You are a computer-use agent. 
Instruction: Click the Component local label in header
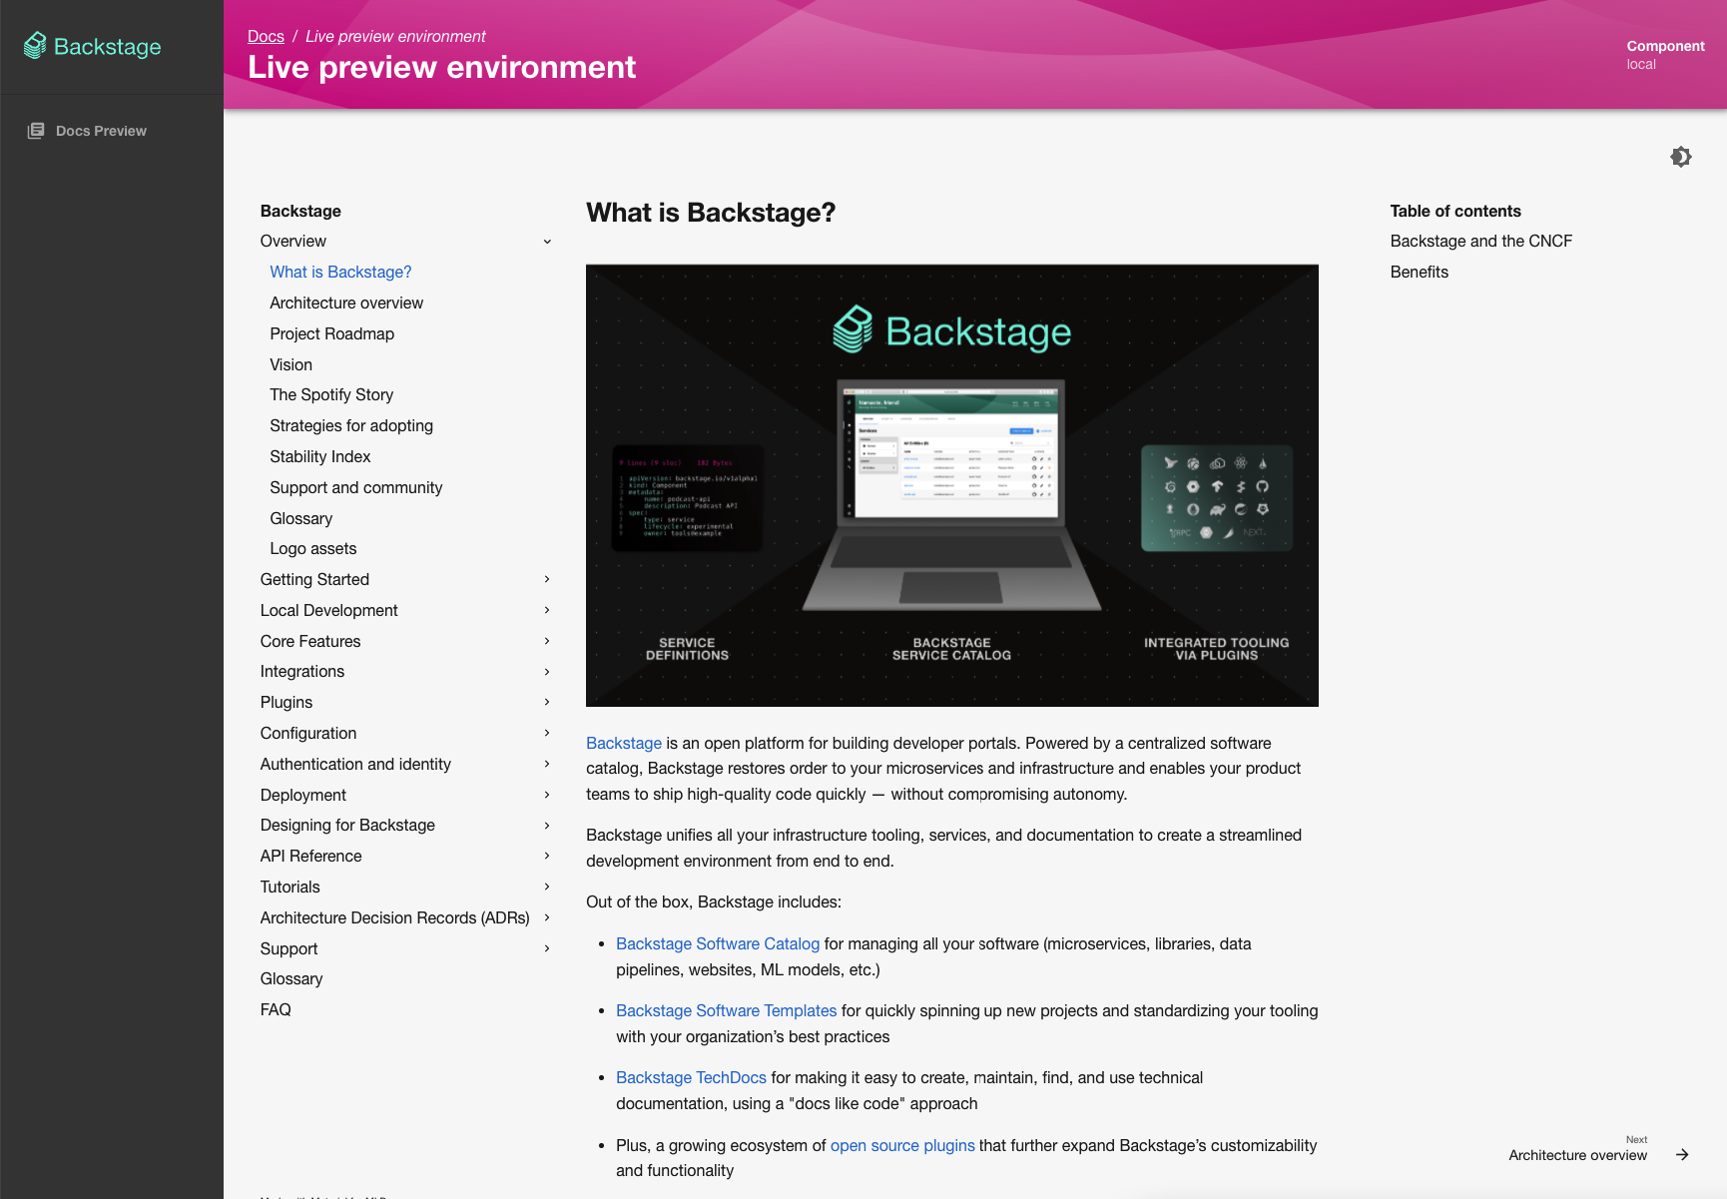pyautogui.click(x=1665, y=55)
